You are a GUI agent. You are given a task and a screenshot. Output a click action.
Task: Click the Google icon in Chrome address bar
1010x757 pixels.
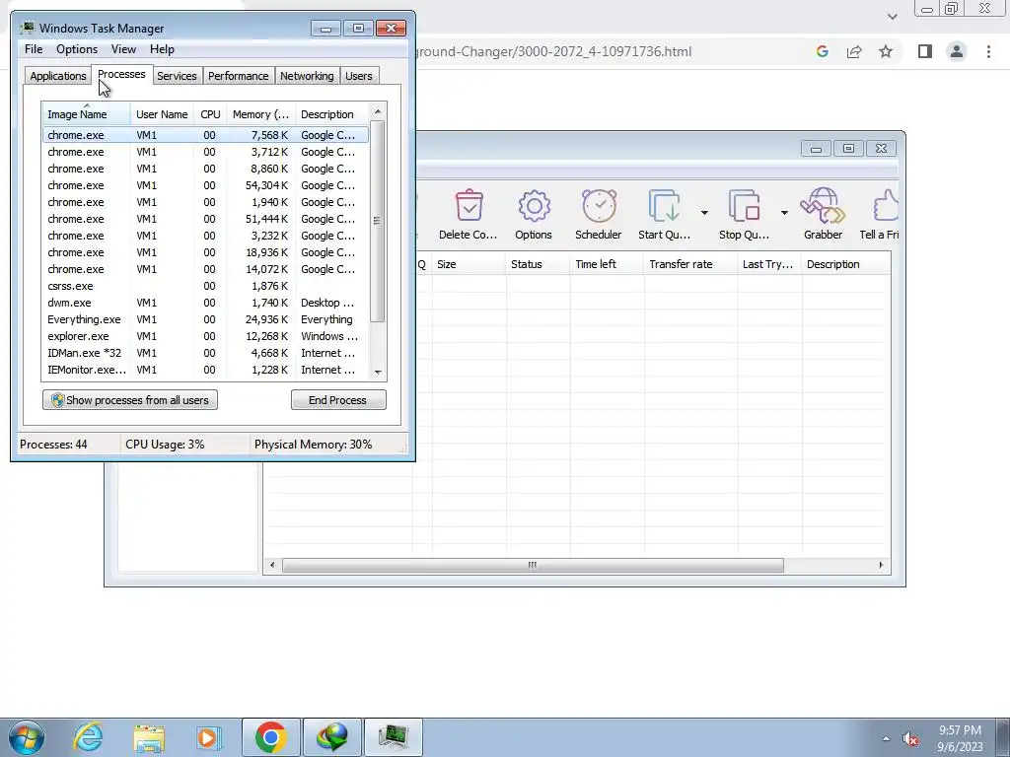(822, 51)
